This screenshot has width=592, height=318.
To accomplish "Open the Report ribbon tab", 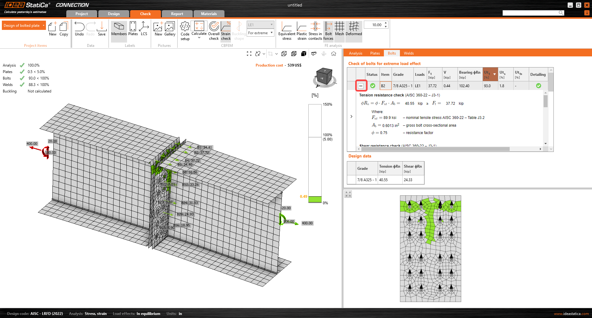I will tap(177, 14).
